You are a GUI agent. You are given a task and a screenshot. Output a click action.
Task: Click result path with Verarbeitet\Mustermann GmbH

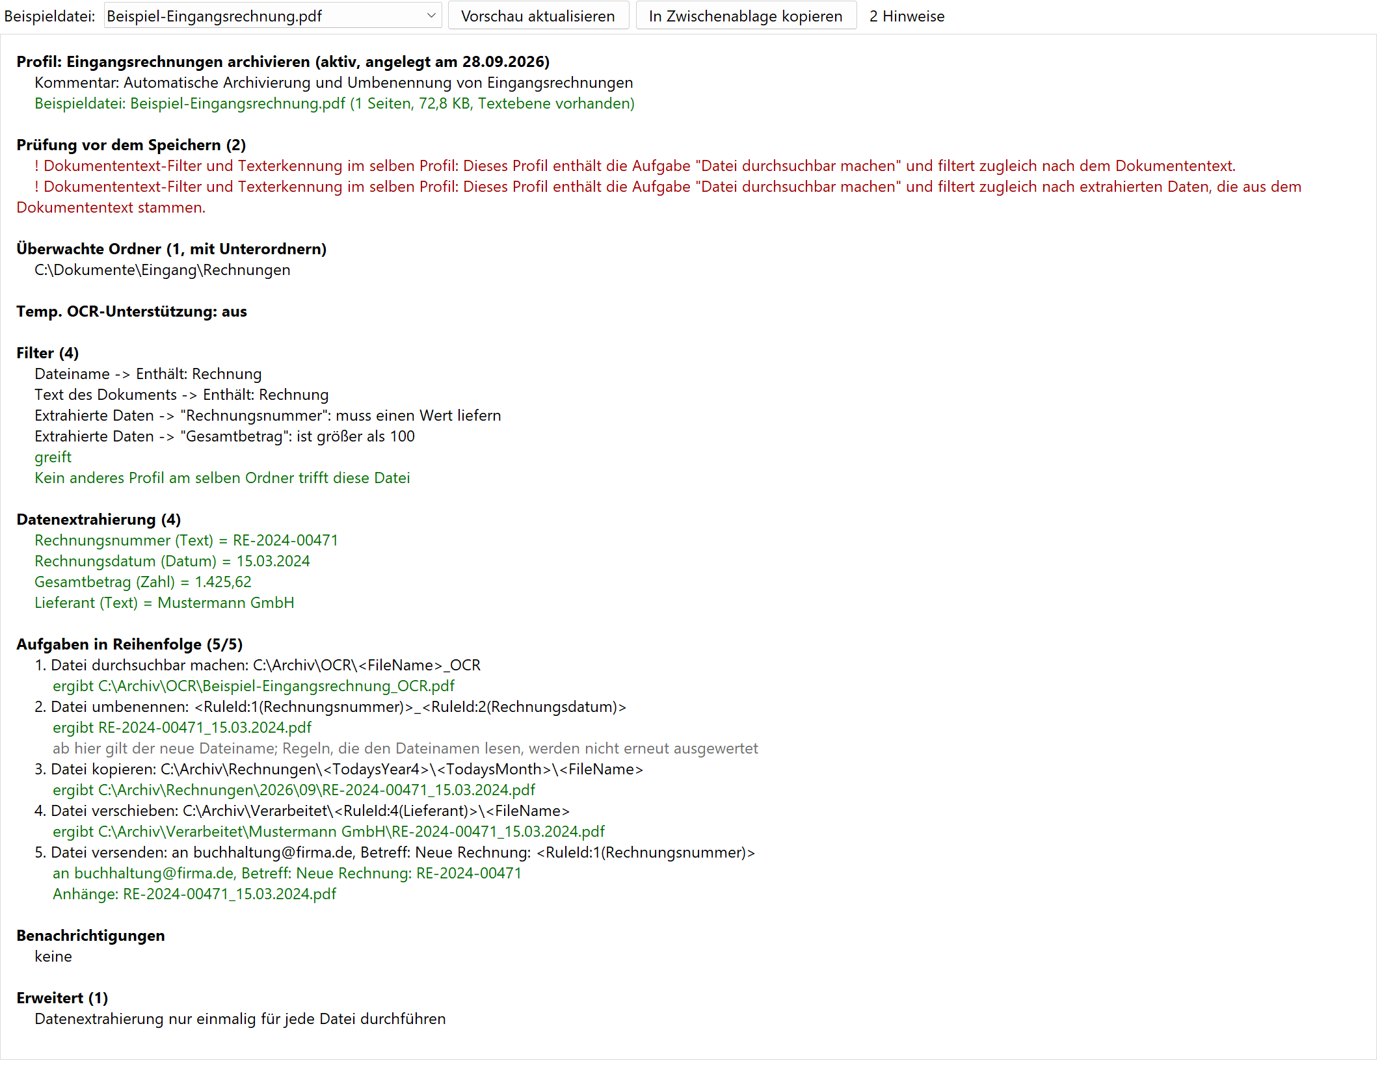coord(328,832)
